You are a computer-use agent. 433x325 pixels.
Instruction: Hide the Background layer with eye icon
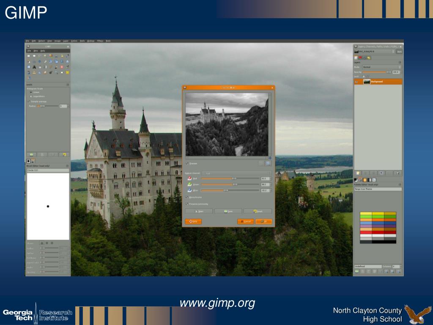(356, 82)
